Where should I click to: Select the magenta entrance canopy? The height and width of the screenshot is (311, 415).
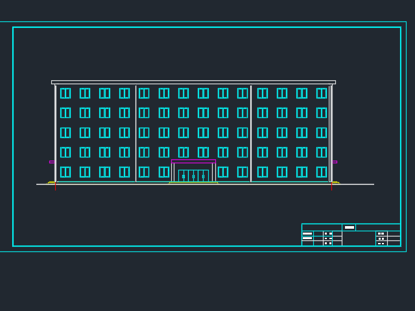(x=193, y=161)
